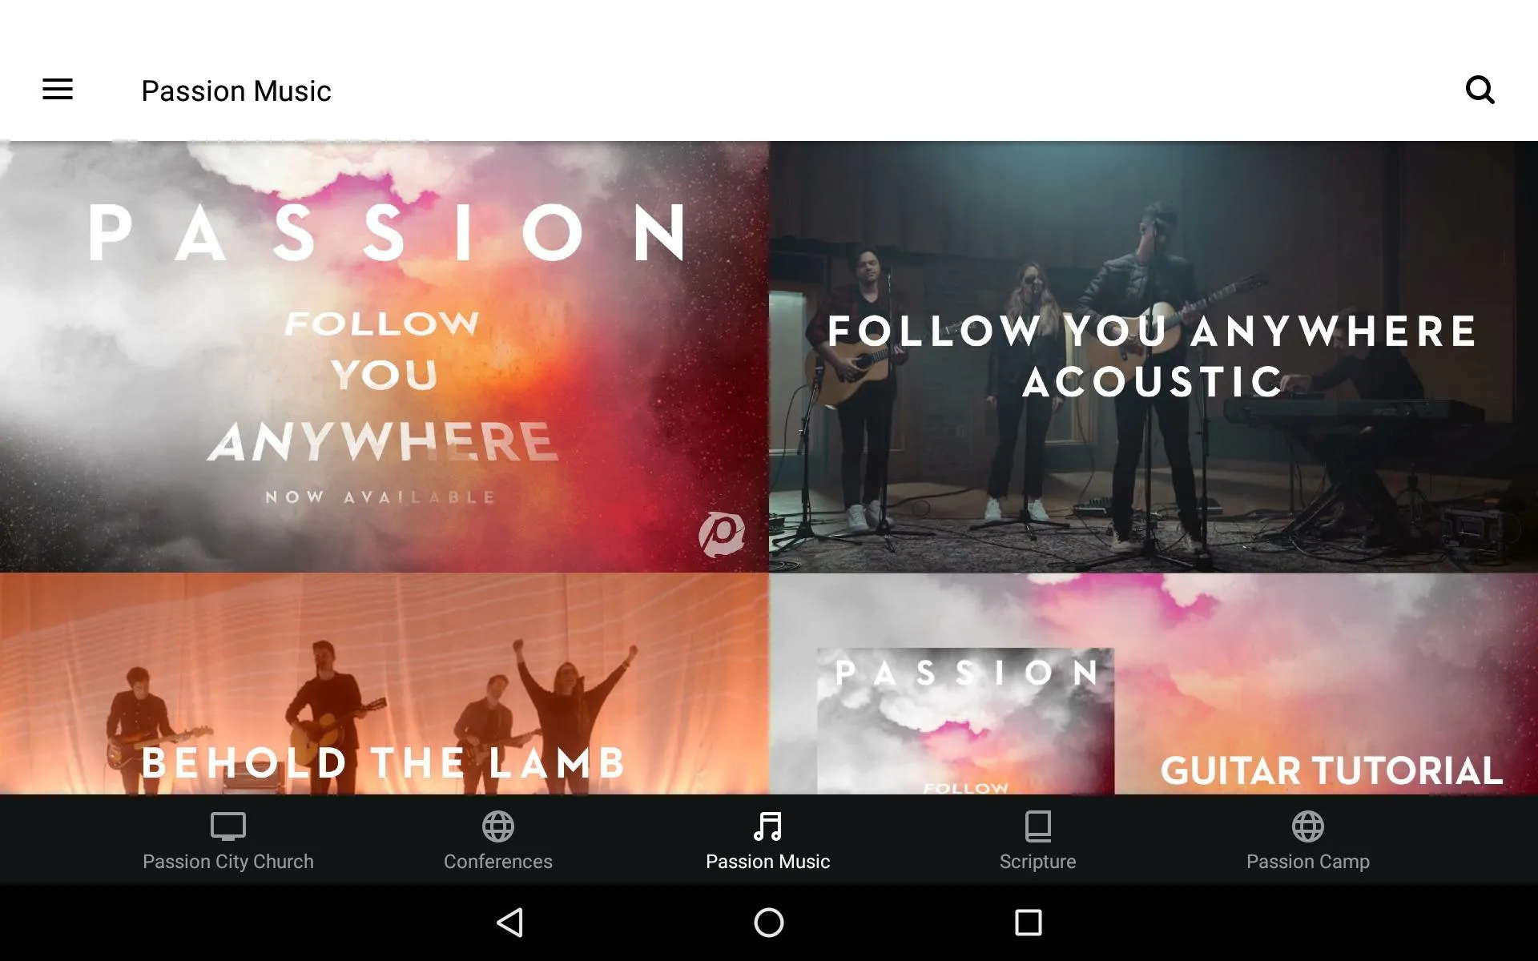This screenshot has width=1538, height=961.
Task: Press the Android back button
Action: pyautogui.click(x=510, y=923)
